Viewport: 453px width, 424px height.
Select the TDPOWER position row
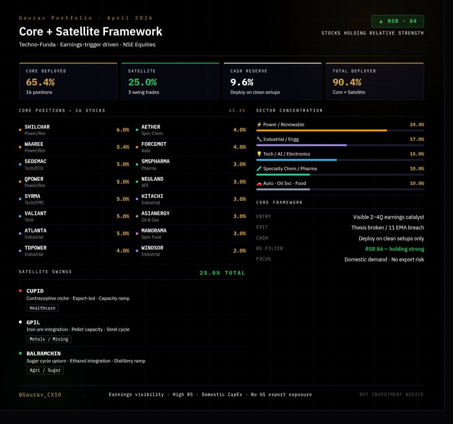[74, 251]
